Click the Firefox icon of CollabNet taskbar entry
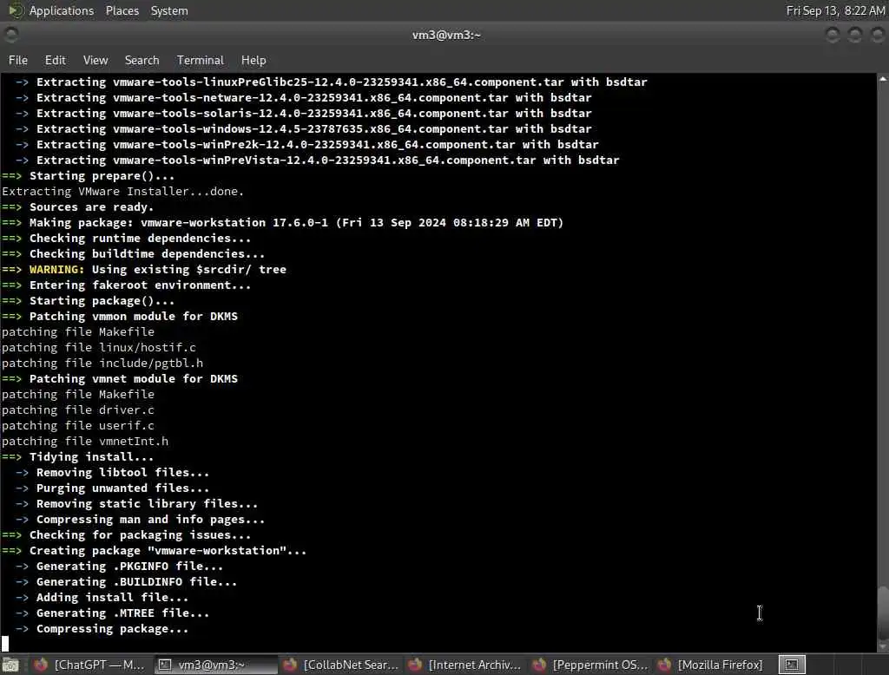The height and width of the screenshot is (675, 889). 290,665
